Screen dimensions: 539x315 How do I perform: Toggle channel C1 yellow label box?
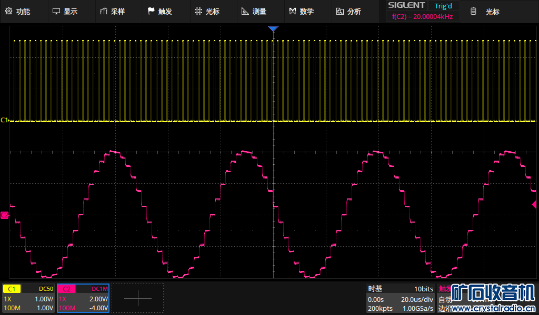[12, 289]
